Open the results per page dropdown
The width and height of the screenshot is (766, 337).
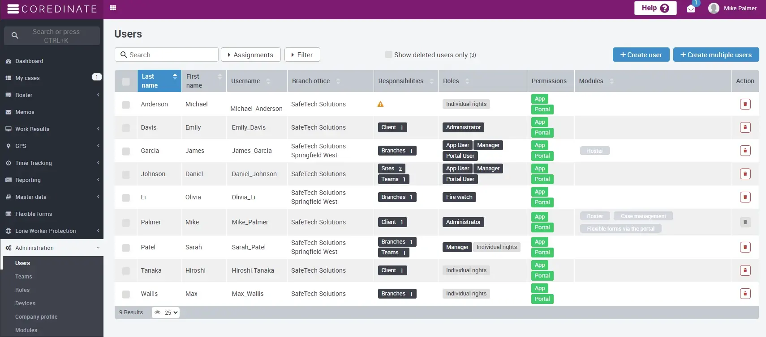(x=166, y=312)
